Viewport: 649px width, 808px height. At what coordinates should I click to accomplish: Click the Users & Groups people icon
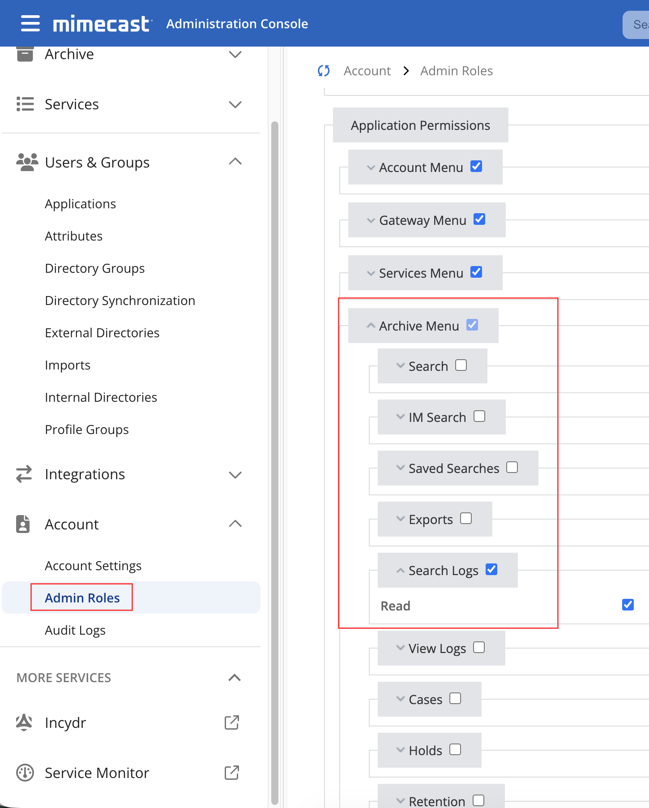pyautogui.click(x=27, y=162)
